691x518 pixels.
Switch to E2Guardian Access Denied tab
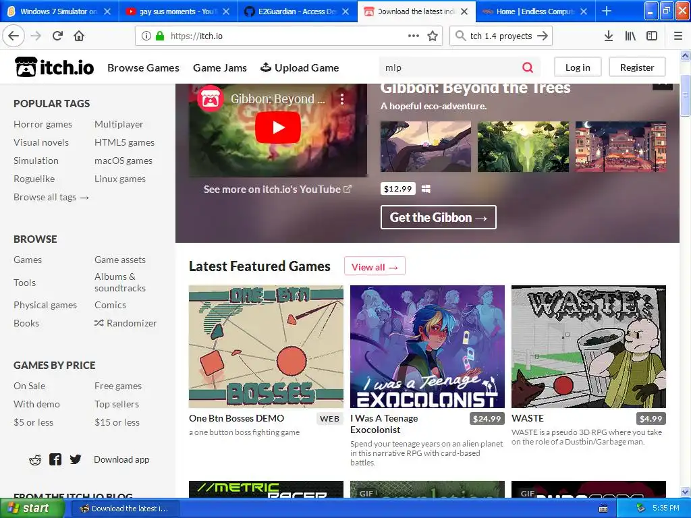(x=297, y=11)
